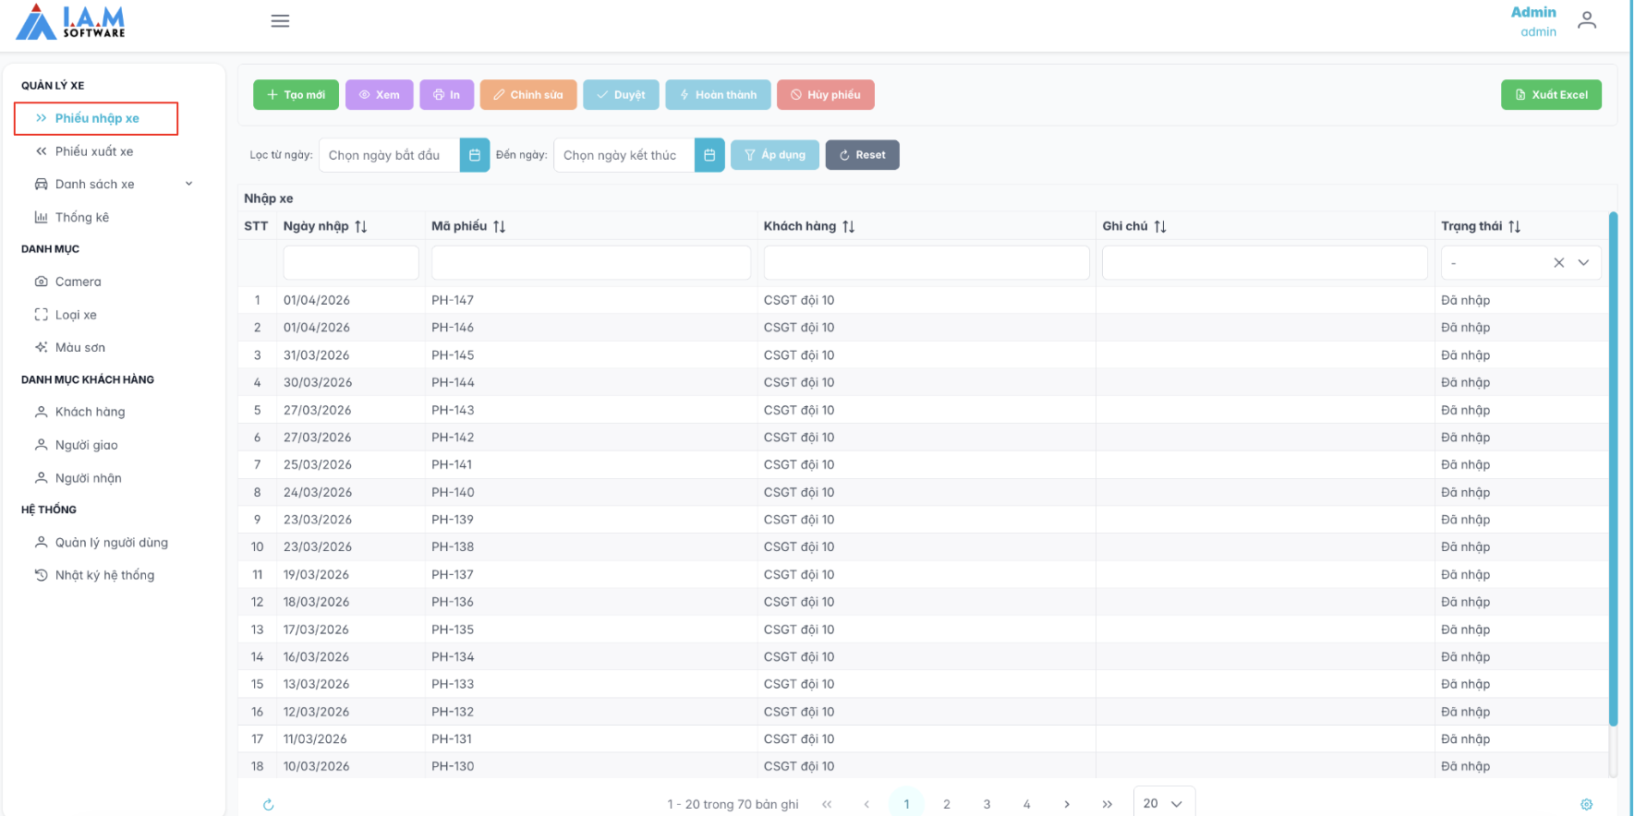Expand the Danh sách xe submenu

188,184
